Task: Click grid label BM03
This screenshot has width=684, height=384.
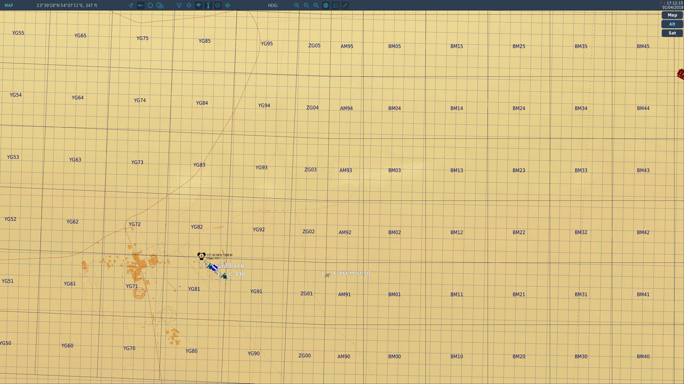Action: click(394, 171)
